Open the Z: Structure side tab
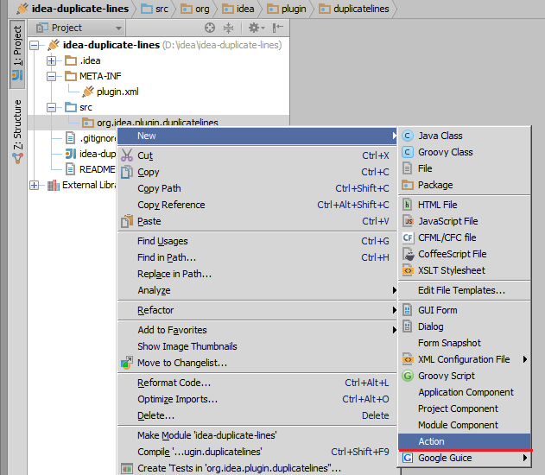 click(17, 130)
